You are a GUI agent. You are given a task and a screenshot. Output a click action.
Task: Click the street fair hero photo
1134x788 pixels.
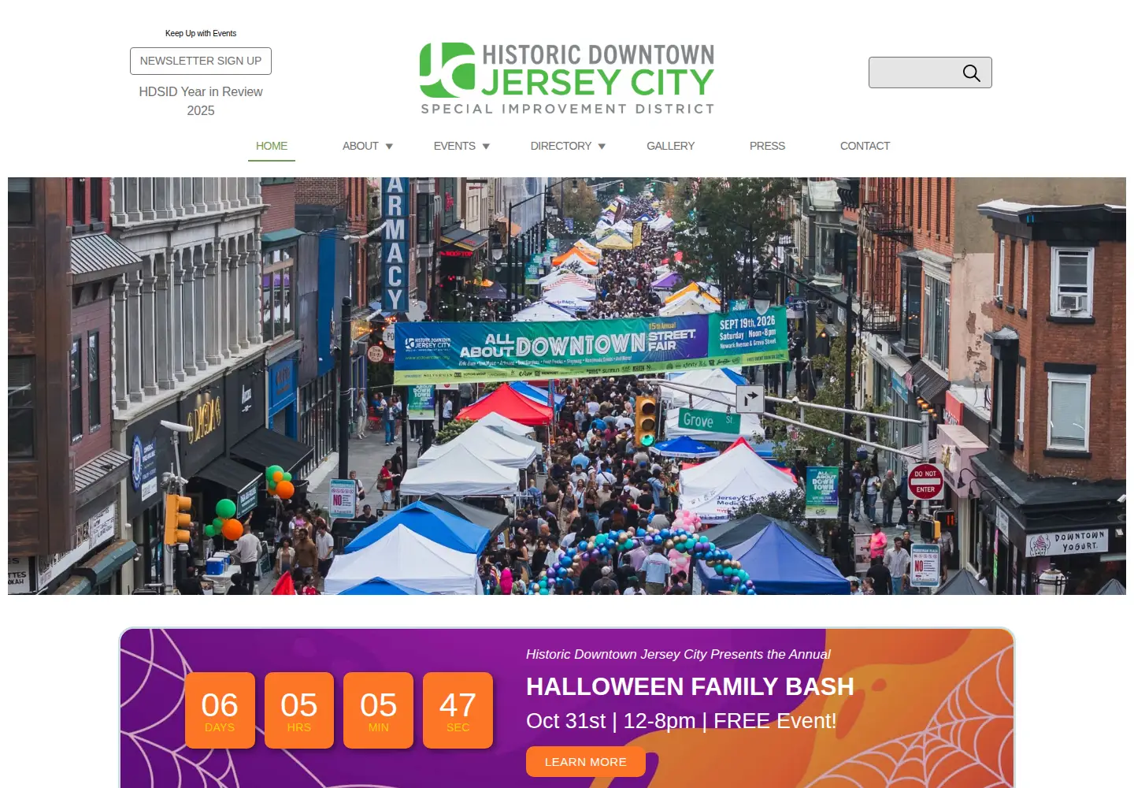567,386
